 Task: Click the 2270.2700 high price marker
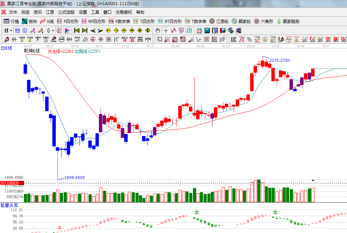[x=279, y=60]
